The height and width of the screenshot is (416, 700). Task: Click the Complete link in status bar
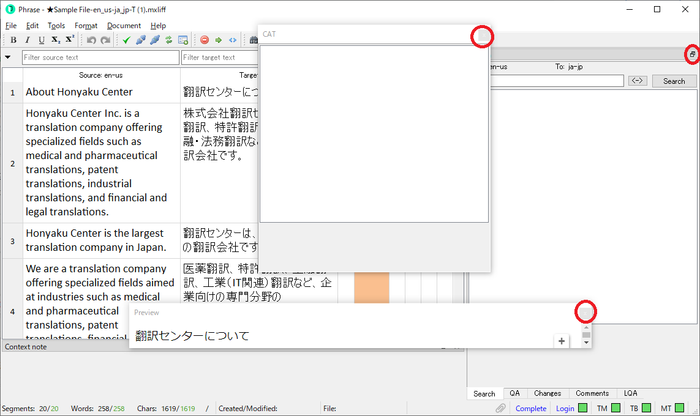tap(530, 408)
